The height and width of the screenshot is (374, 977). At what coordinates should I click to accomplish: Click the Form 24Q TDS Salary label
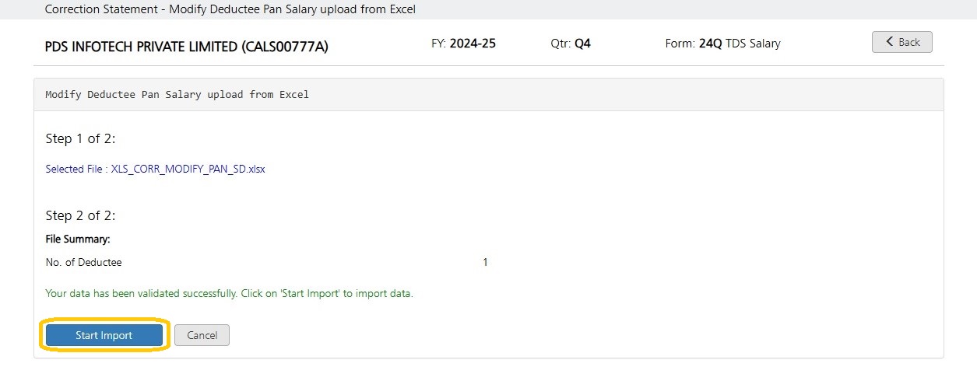coord(722,44)
